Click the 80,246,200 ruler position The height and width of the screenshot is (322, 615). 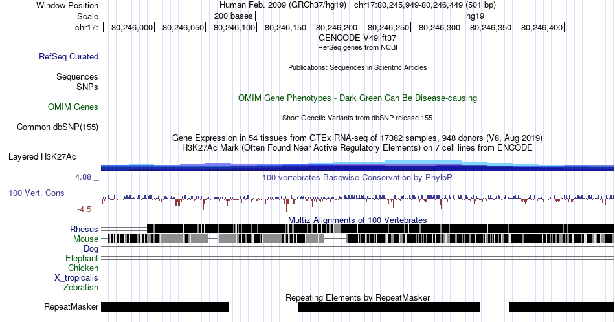[x=337, y=27]
